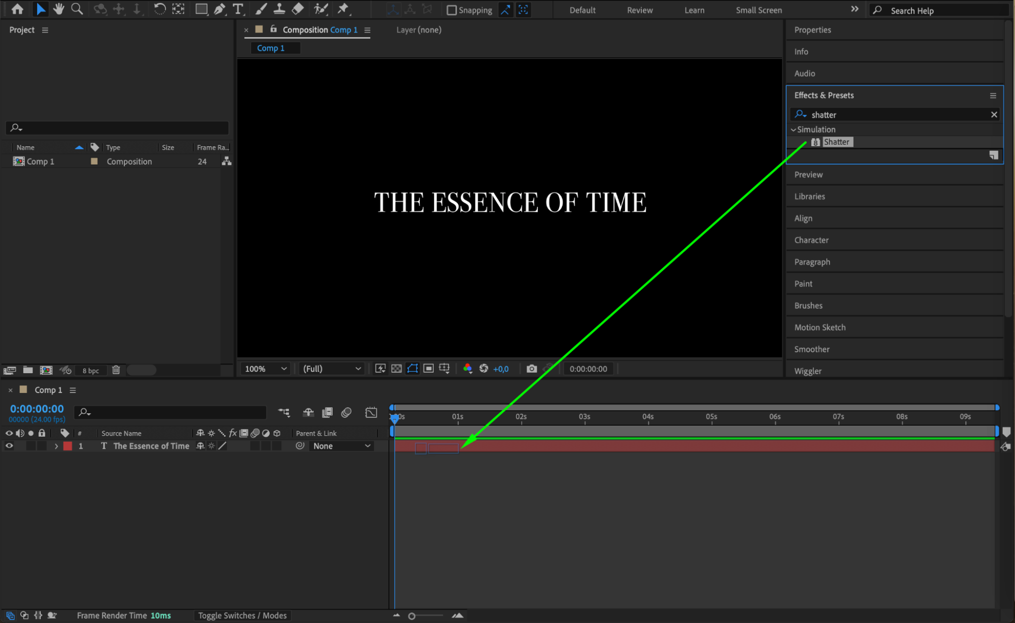This screenshot has width=1015, height=623.
Task: Collapse the Simulation effects category
Action: click(x=794, y=129)
